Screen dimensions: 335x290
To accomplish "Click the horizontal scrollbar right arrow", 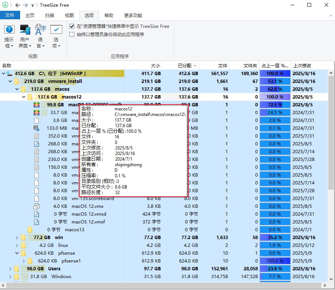I will point(325,285).
